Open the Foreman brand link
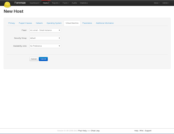 click(20, 3)
